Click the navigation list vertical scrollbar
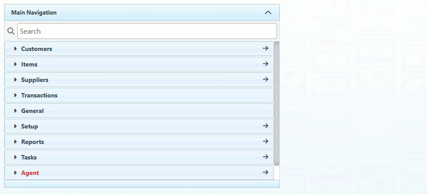Image resolution: width=427 pixels, height=194 pixels. (277, 103)
